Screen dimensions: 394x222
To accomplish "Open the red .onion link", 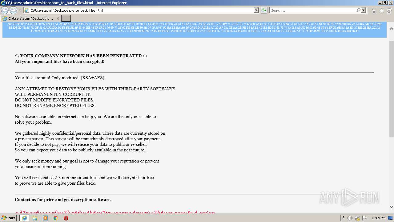I will coord(115,213).
